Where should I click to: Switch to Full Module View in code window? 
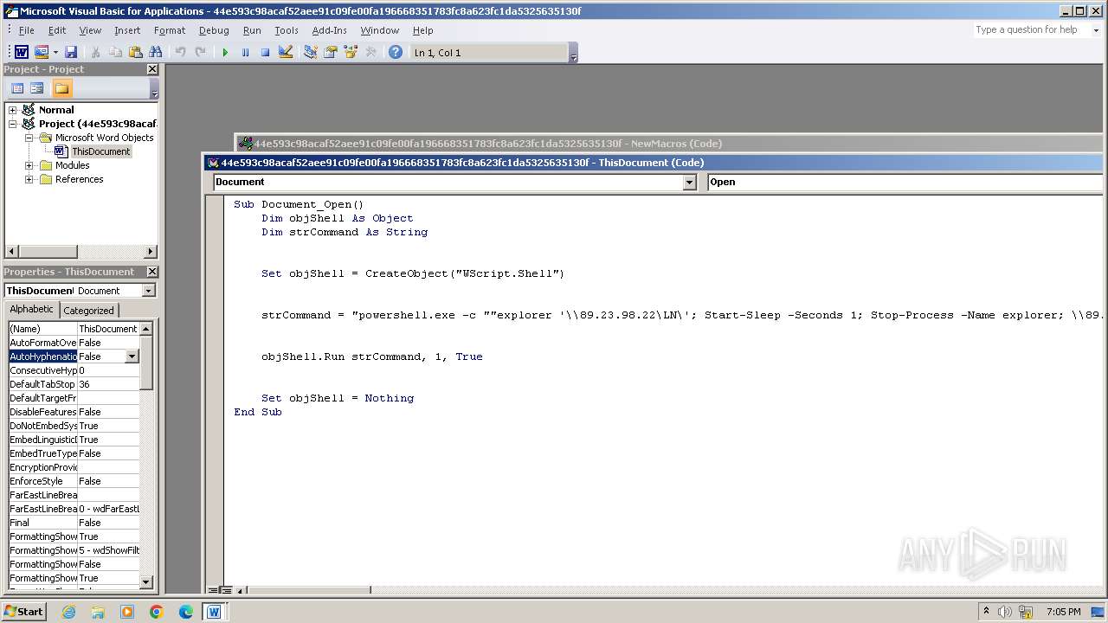click(226, 591)
